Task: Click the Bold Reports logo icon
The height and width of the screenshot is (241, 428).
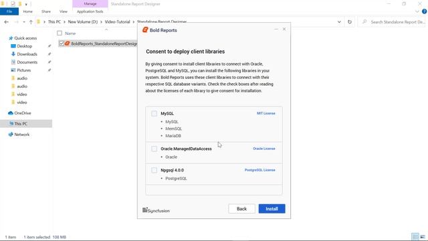Action: click(145, 29)
